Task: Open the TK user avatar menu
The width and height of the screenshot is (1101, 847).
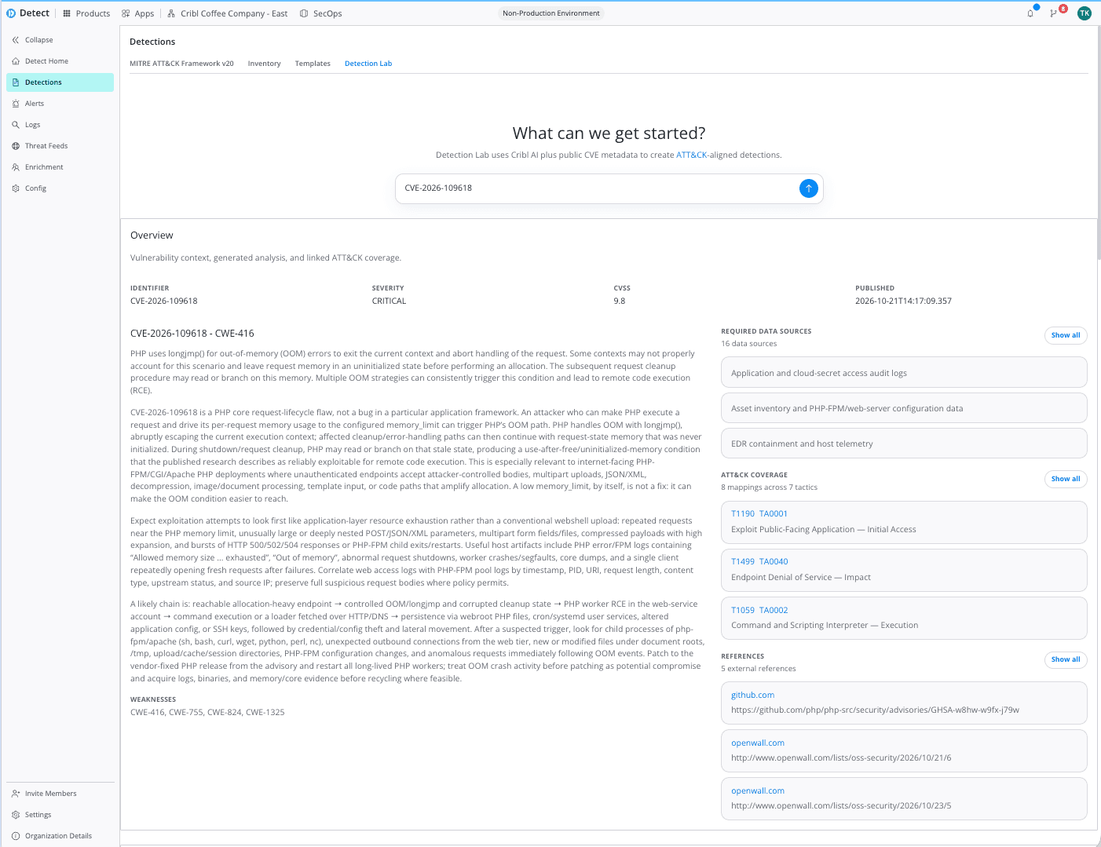Action: coord(1085,13)
